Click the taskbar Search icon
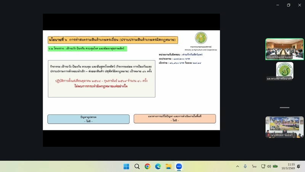Image resolution: width=305 pixels, height=172 pixels. point(137,166)
